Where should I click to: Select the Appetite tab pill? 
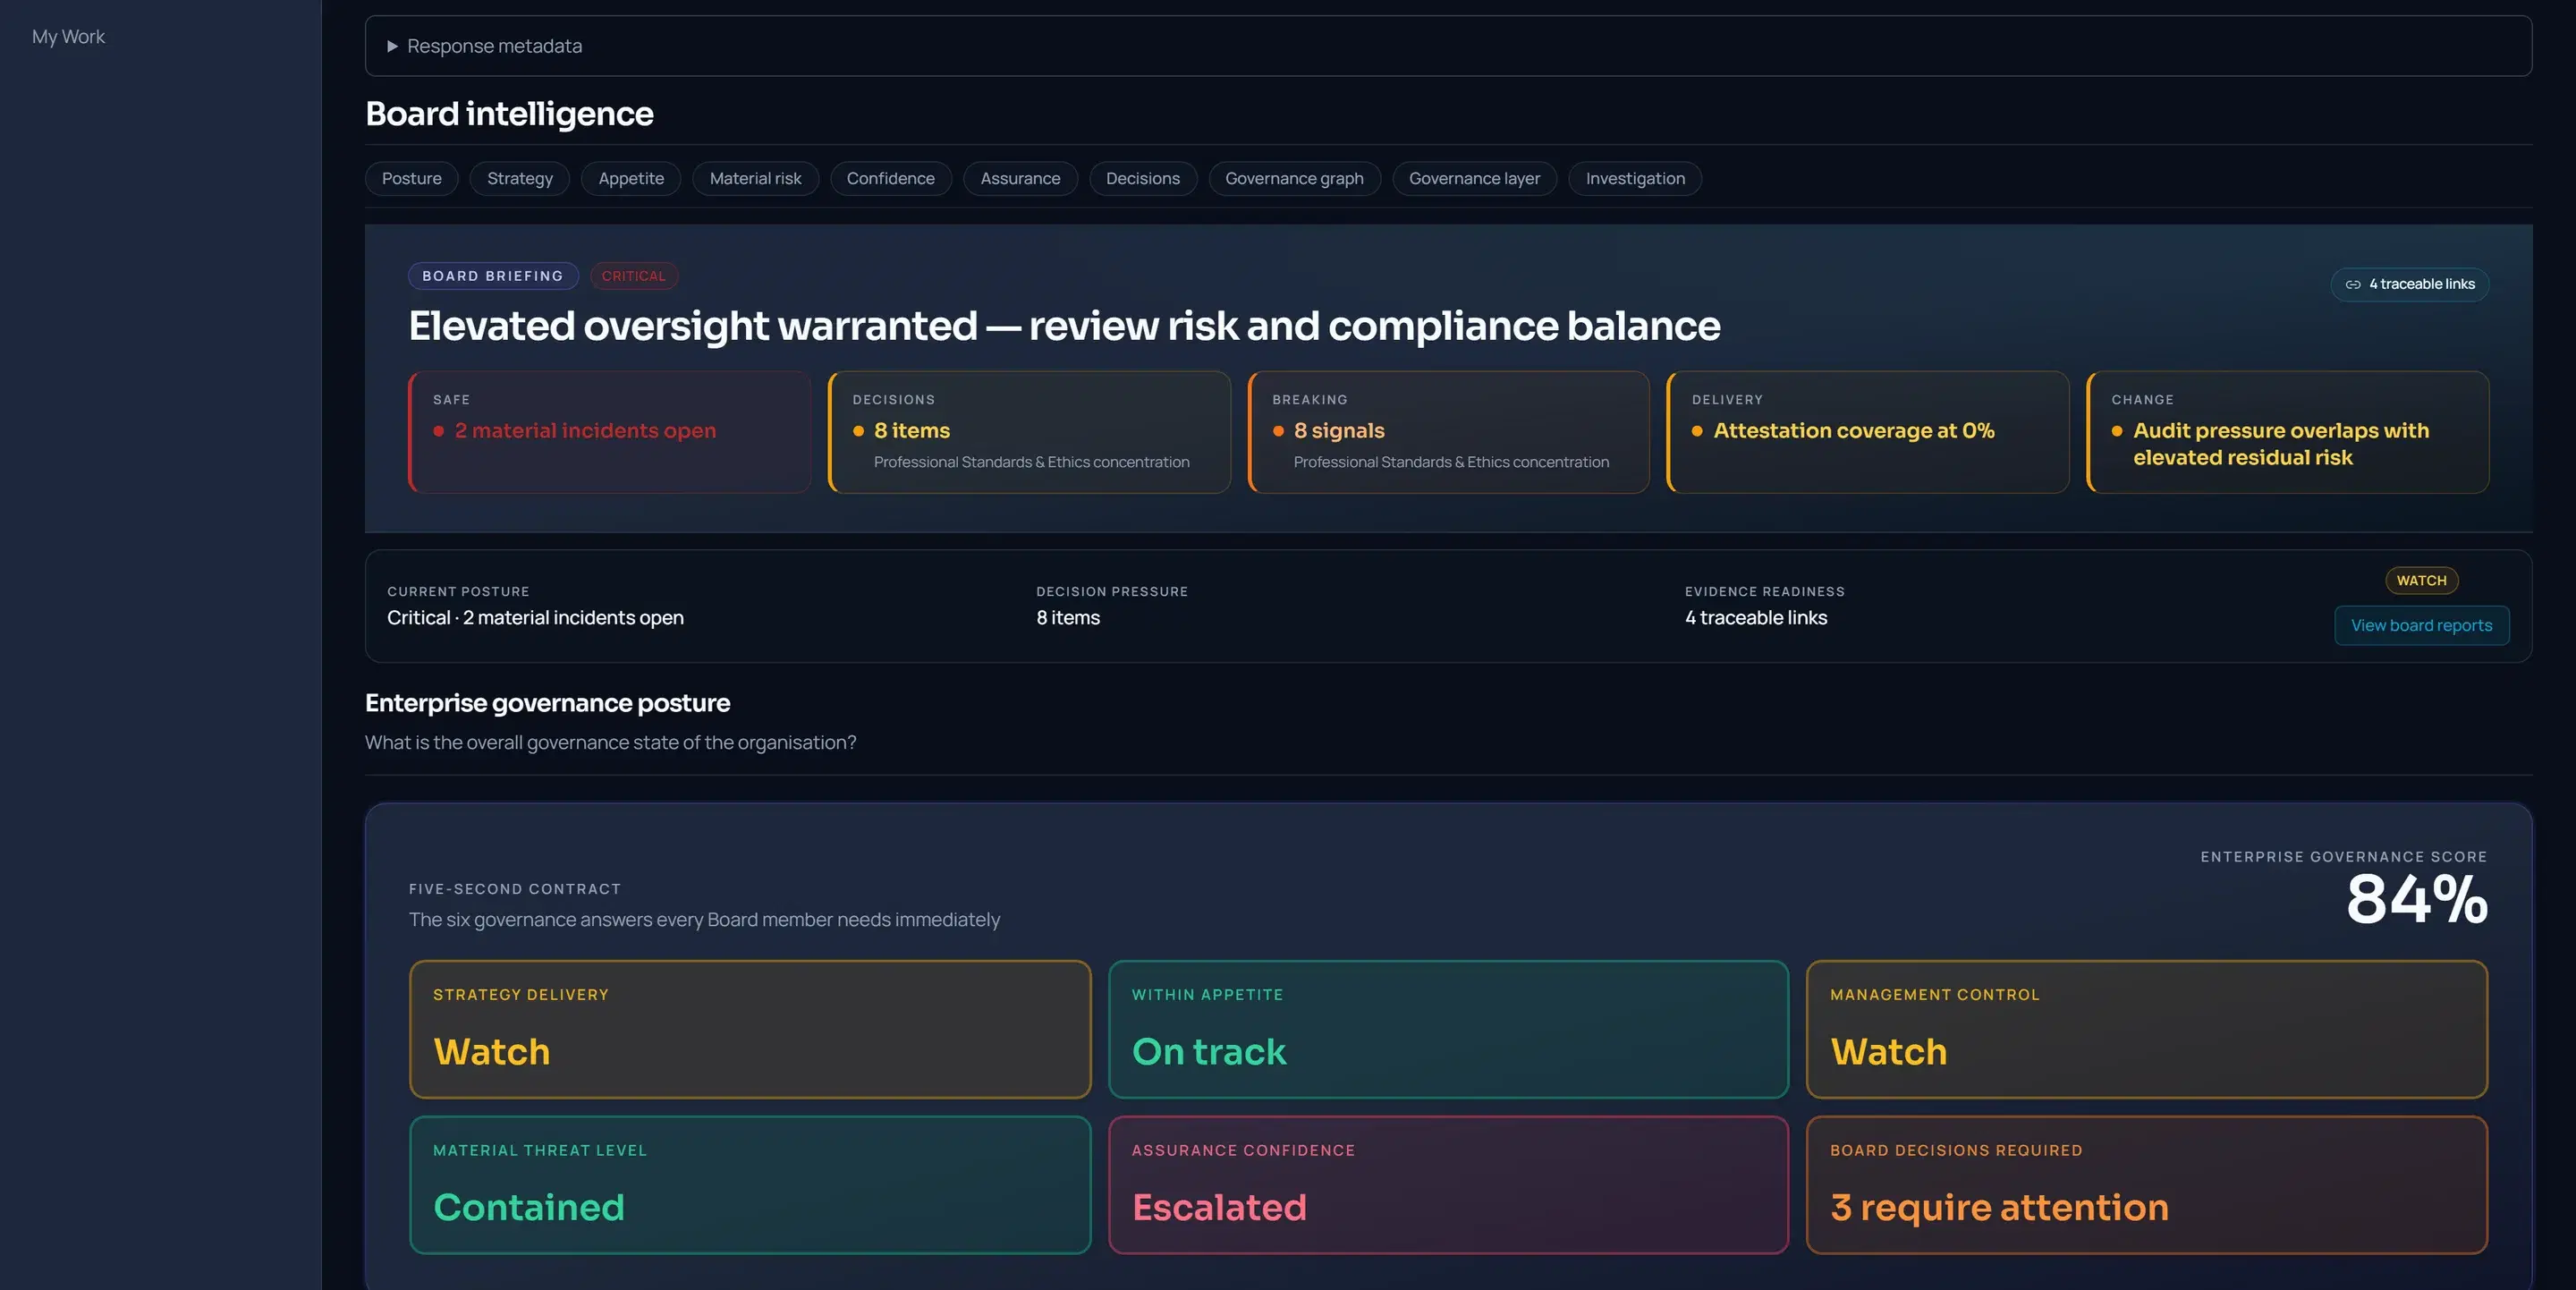pyautogui.click(x=630, y=179)
